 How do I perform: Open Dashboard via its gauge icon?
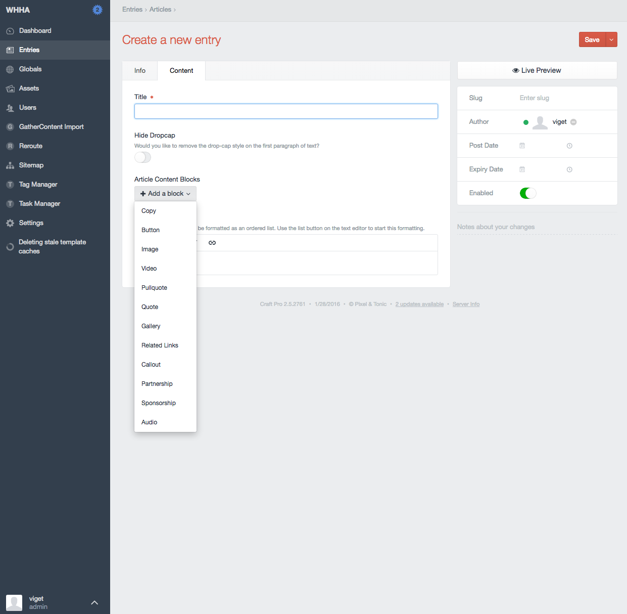10,31
